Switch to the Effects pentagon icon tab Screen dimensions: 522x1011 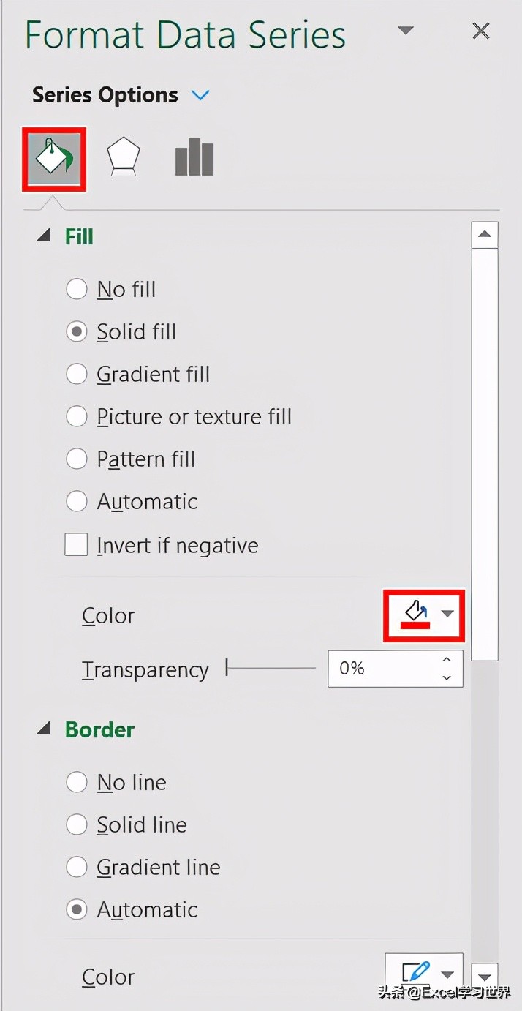pyautogui.click(x=123, y=158)
